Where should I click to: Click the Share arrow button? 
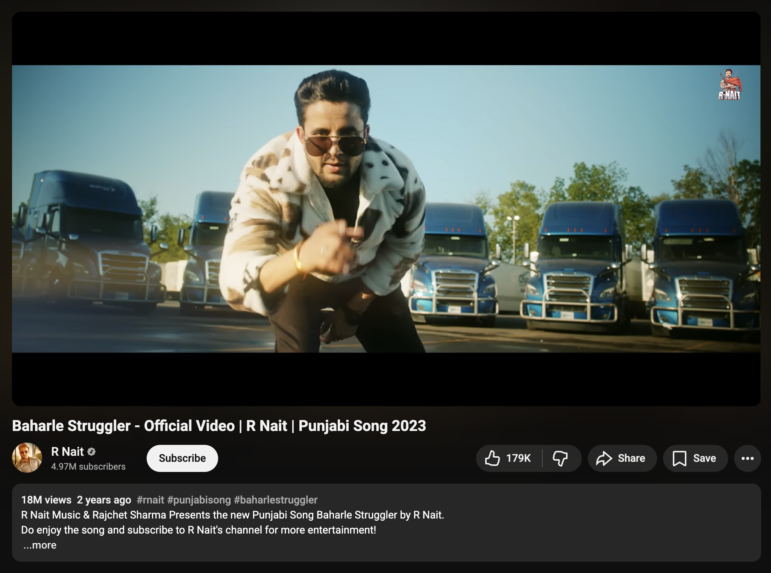tap(622, 458)
